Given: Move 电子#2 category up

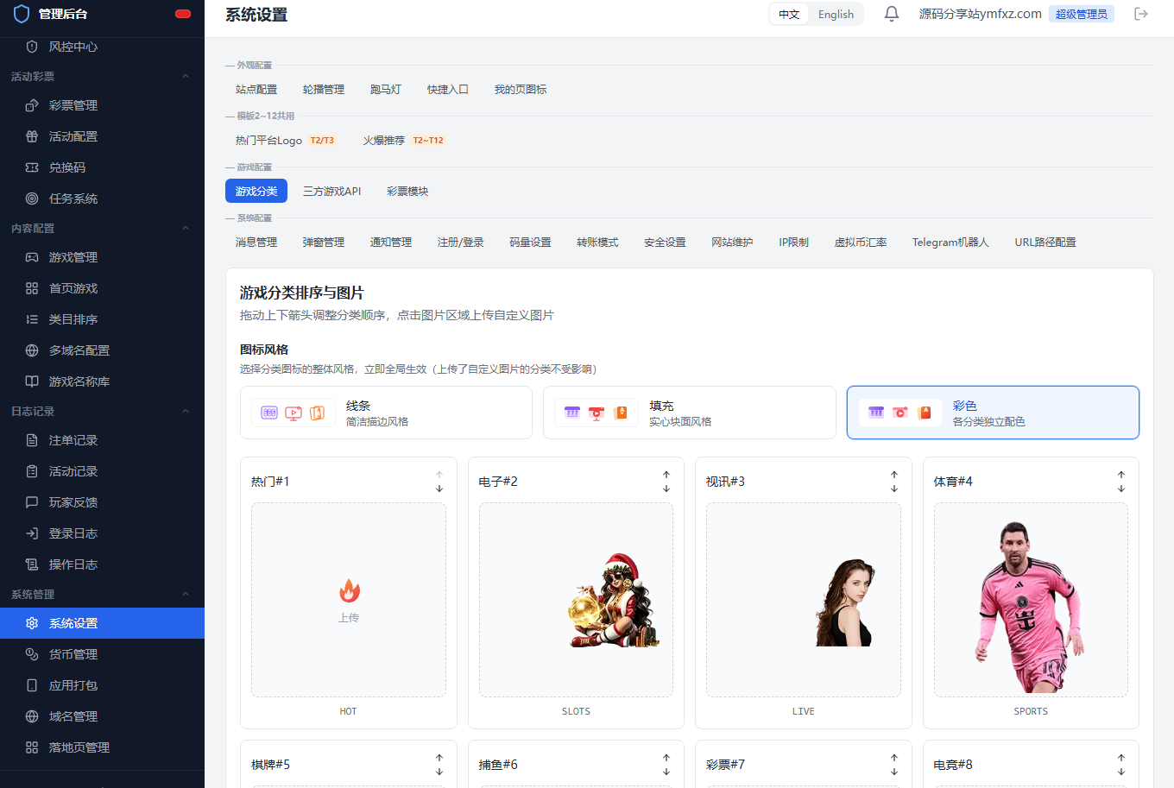Looking at the screenshot, I should [x=666, y=475].
